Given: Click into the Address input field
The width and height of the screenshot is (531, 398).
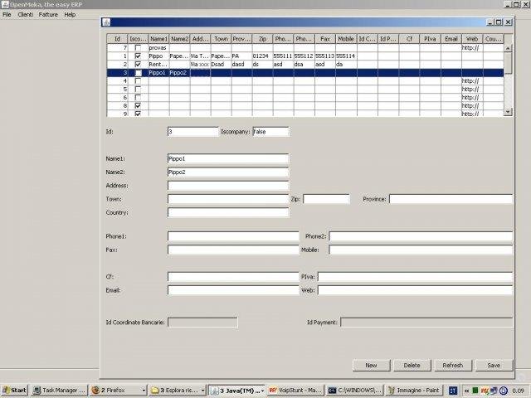Looking at the screenshot, I should click(x=228, y=186).
